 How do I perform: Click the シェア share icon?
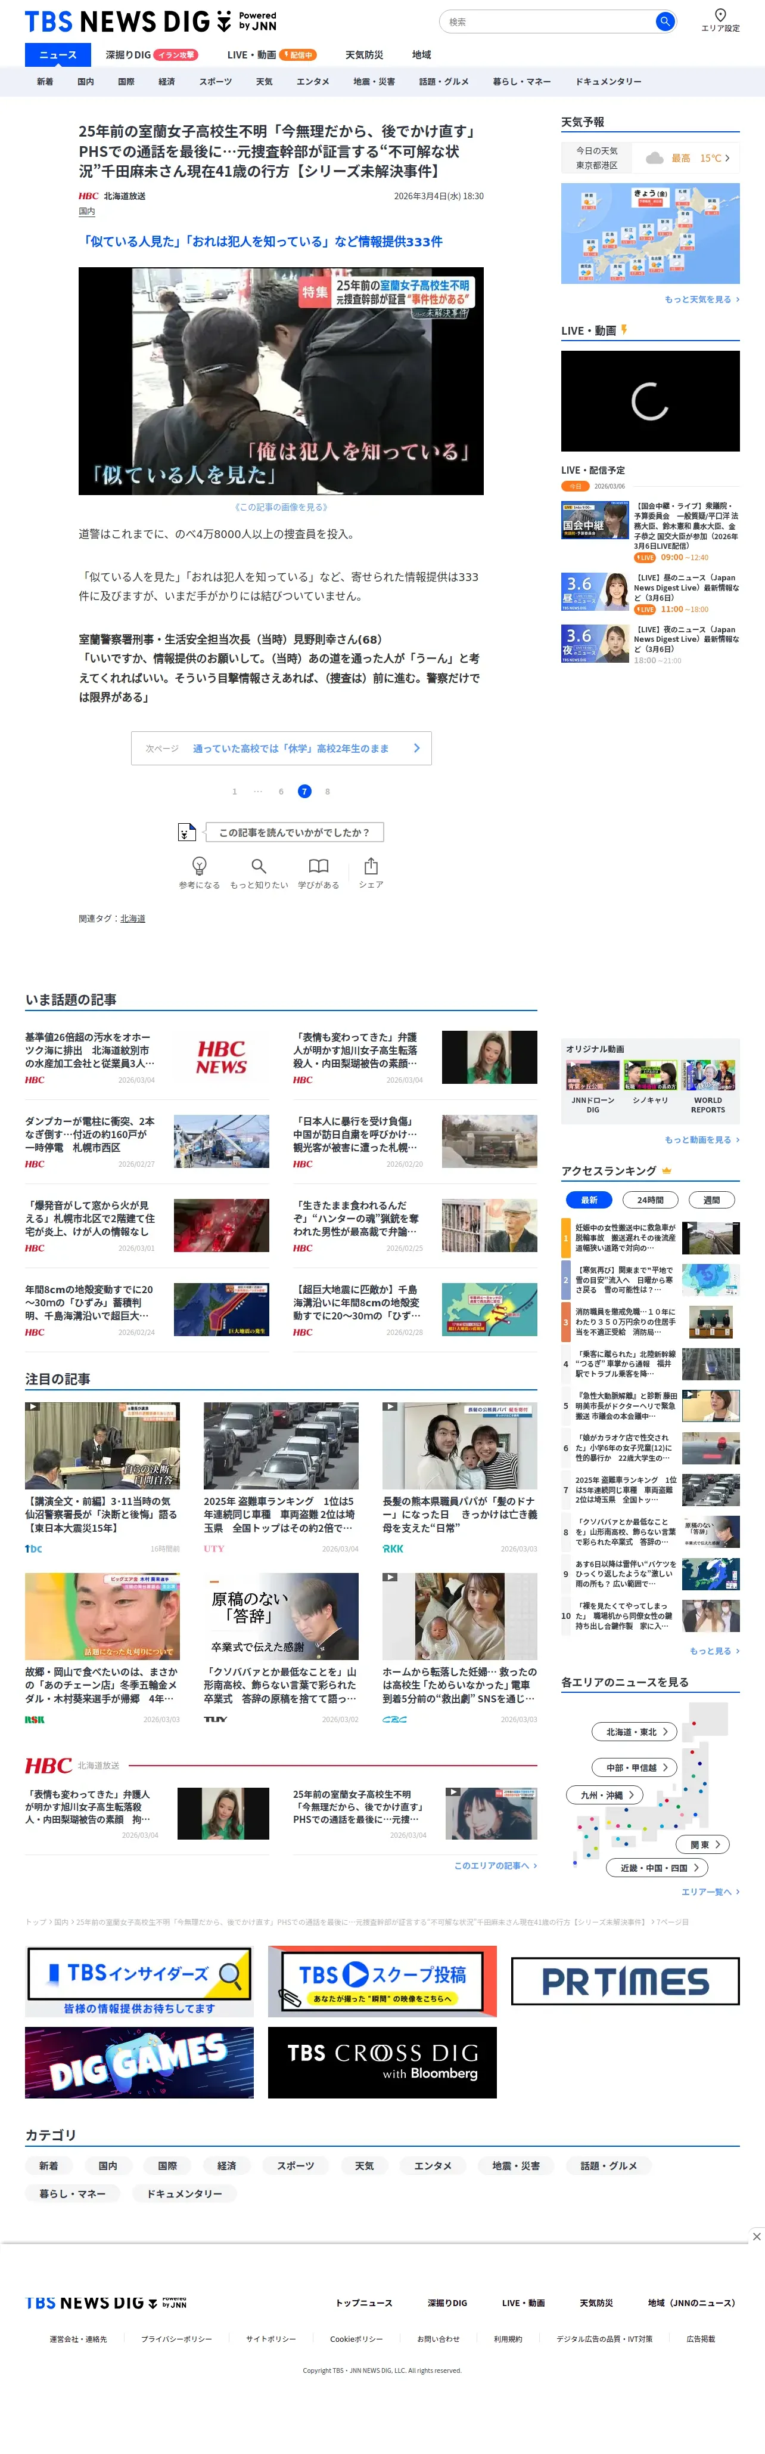pos(371,865)
